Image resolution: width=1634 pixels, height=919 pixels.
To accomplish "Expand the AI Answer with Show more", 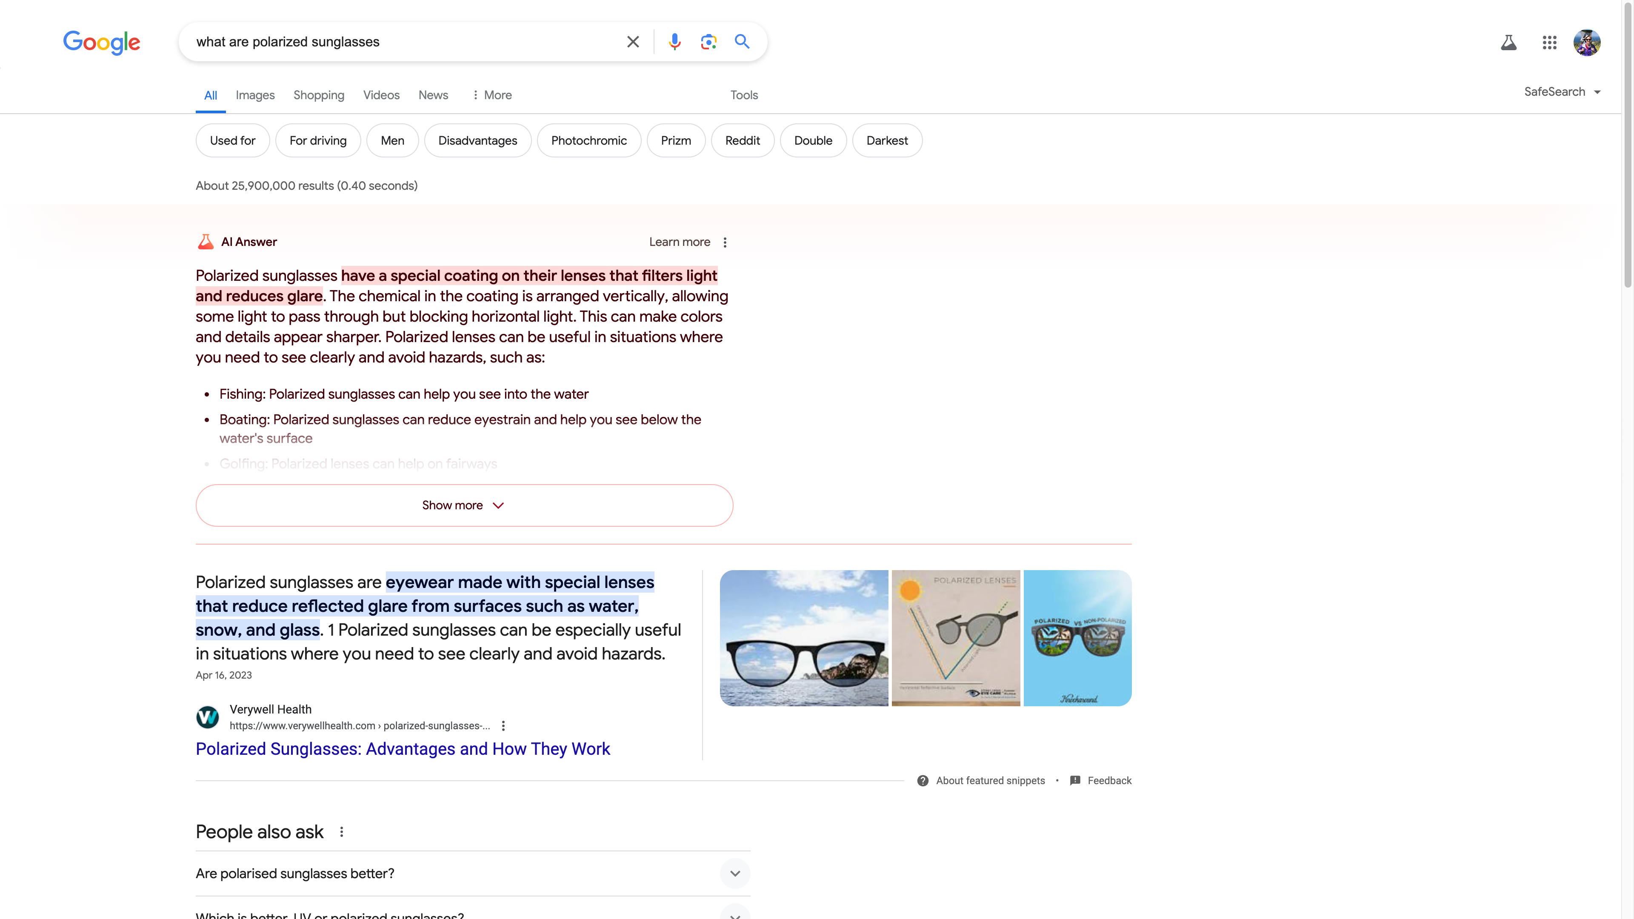I will pos(464,505).
